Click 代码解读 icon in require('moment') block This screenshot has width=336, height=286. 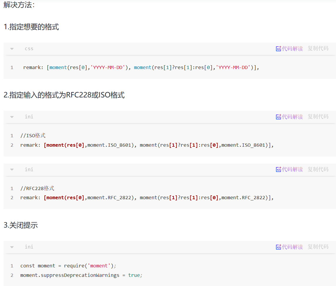[x=278, y=247]
